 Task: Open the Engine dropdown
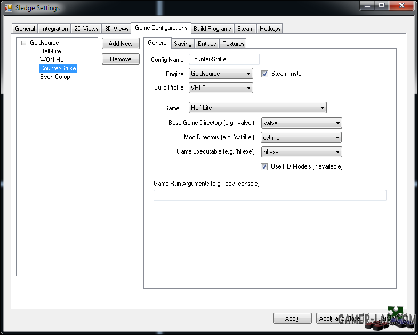click(221, 74)
